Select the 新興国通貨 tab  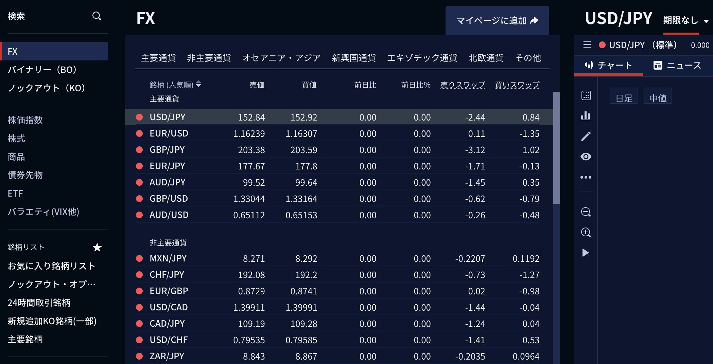tap(353, 58)
